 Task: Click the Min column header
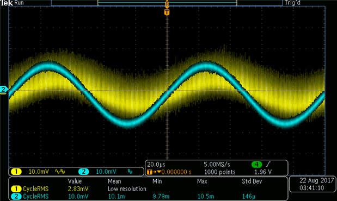click(157, 181)
